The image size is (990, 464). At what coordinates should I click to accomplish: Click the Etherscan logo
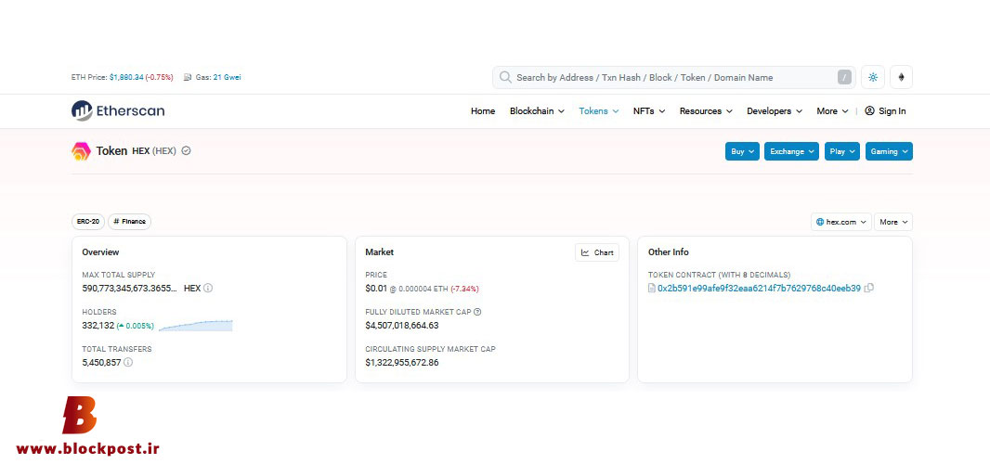tap(118, 110)
